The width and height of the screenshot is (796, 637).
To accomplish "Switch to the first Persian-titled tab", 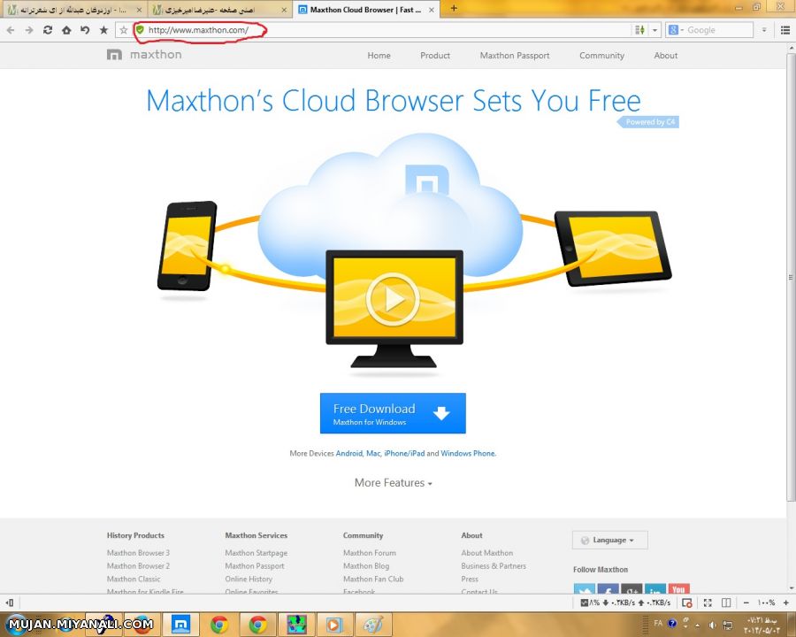I will pyautogui.click(x=74, y=9).
